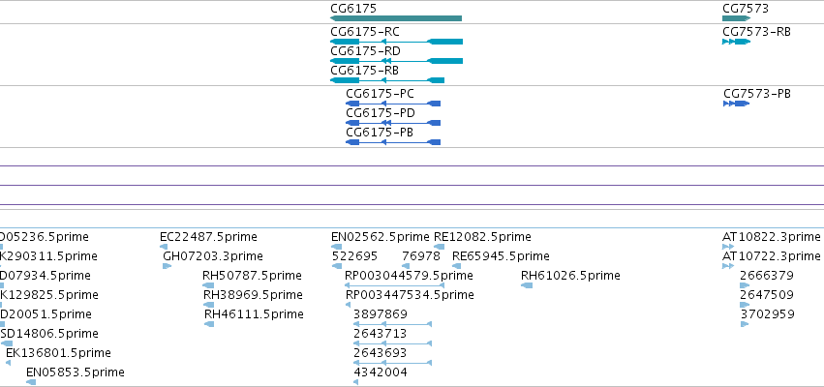
Task: Select the RH61026.5prime EST glyph
Action: click(527, 285)
